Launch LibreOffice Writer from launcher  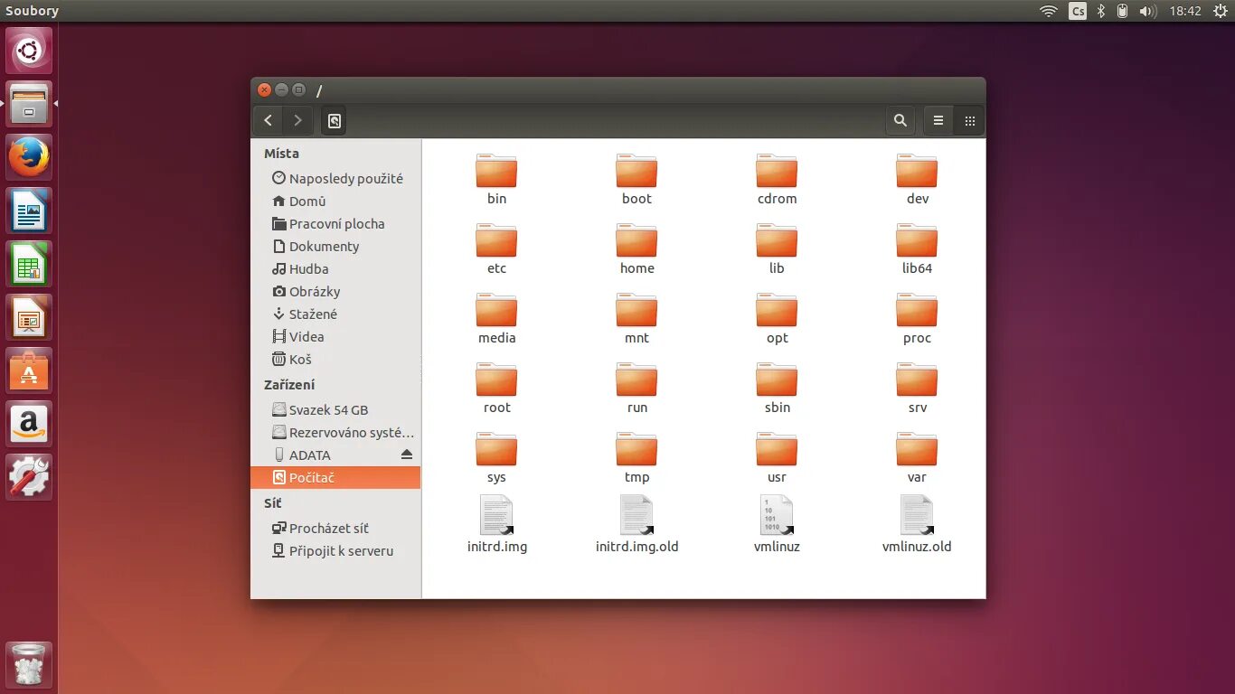(x=29, y=211)
